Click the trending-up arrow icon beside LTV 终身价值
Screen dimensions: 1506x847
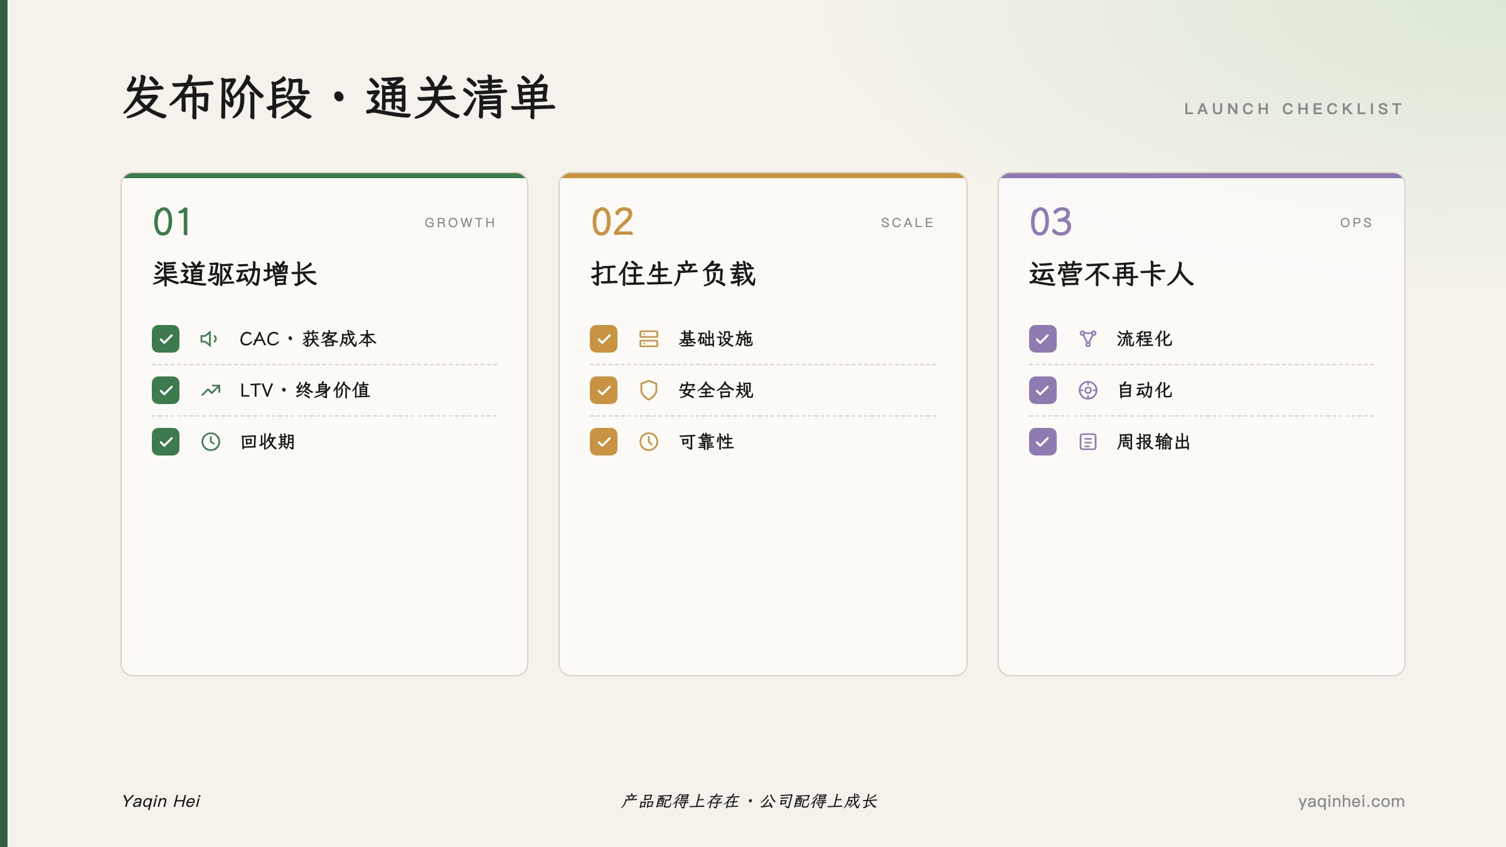pyautogui.click(x=211, y=390)
